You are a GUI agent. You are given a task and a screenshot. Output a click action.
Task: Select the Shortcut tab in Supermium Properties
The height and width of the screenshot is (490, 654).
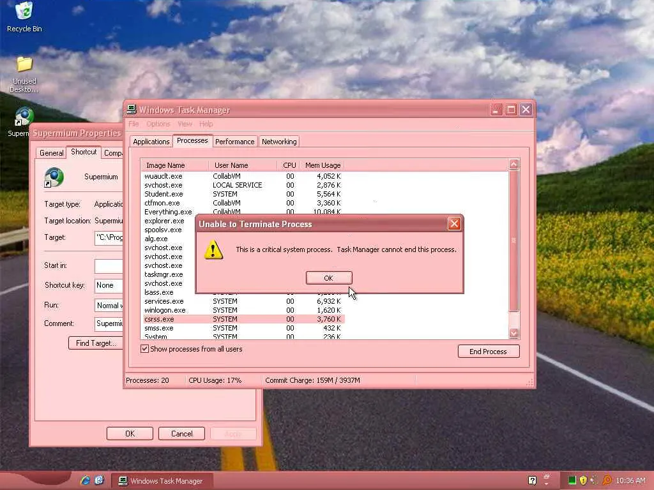coord(84,152)
